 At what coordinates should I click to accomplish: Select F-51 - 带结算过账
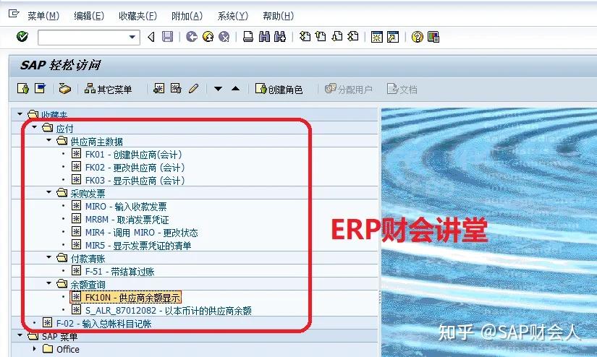pos(119,271)
